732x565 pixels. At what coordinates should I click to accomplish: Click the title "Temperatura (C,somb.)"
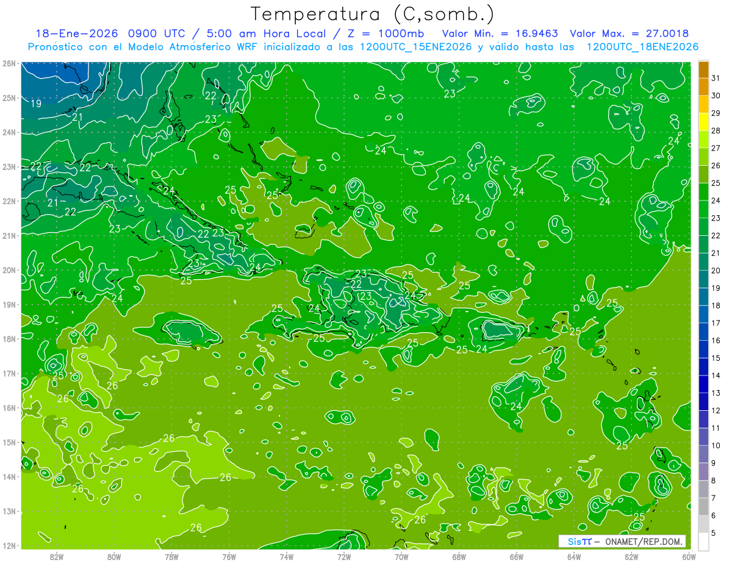[373, 14]
